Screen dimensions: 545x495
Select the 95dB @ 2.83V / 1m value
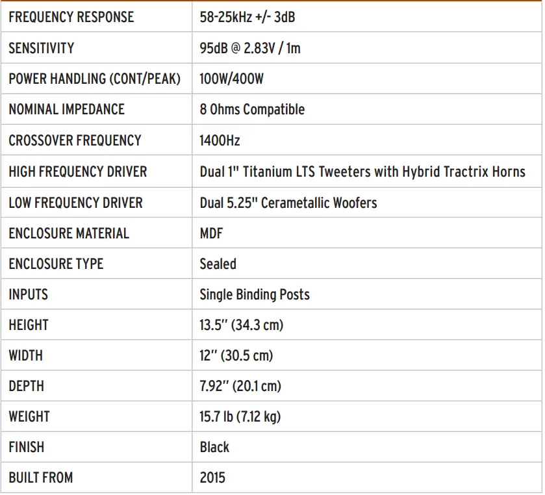click(250, 48)
